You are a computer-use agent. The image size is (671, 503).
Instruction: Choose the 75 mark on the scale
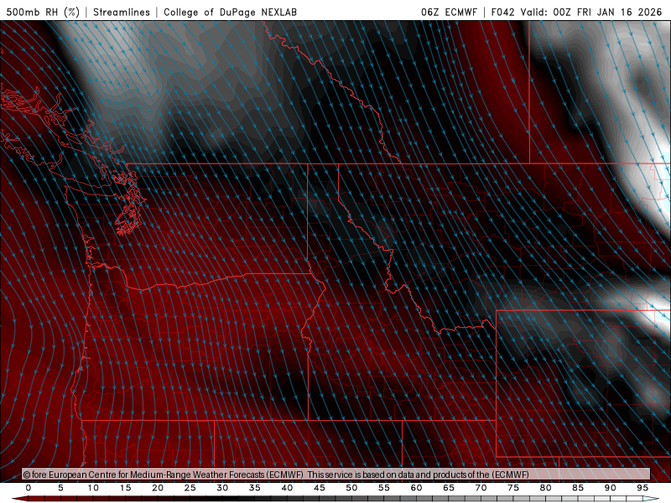pos(513,488)
